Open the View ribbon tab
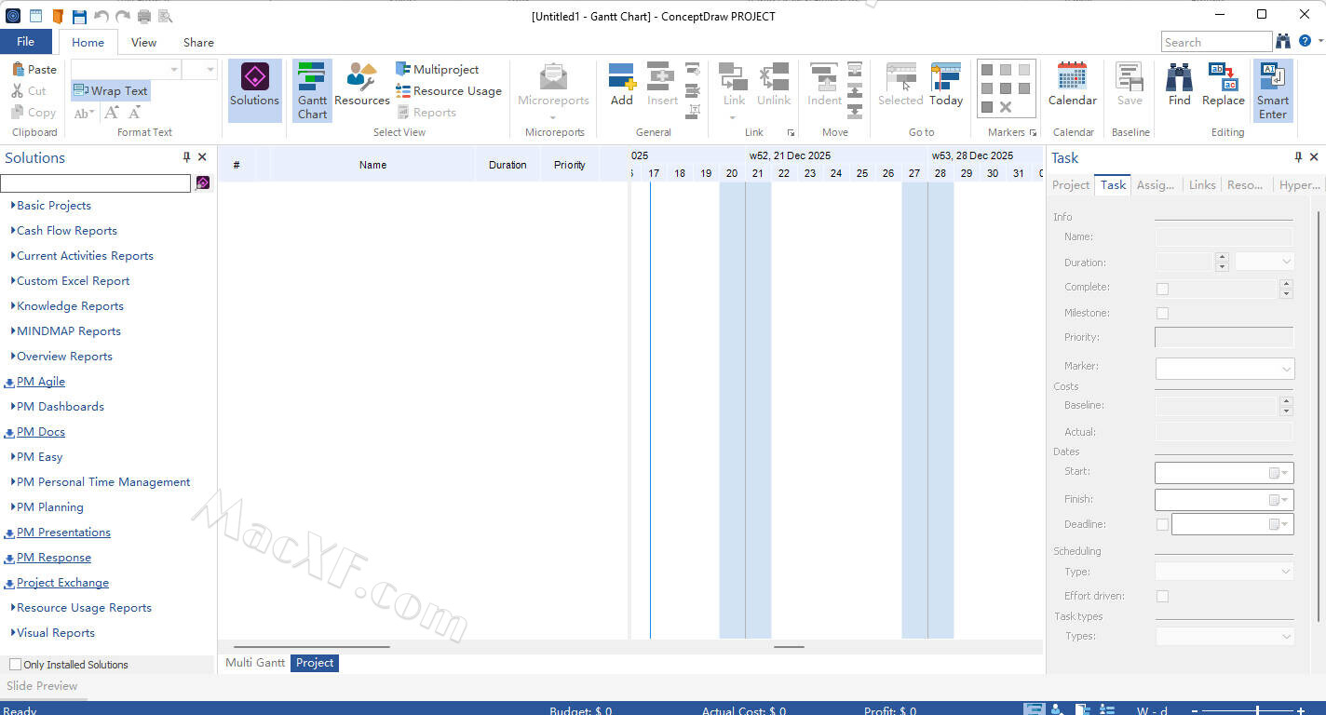1326x715 pixels. 143,42
